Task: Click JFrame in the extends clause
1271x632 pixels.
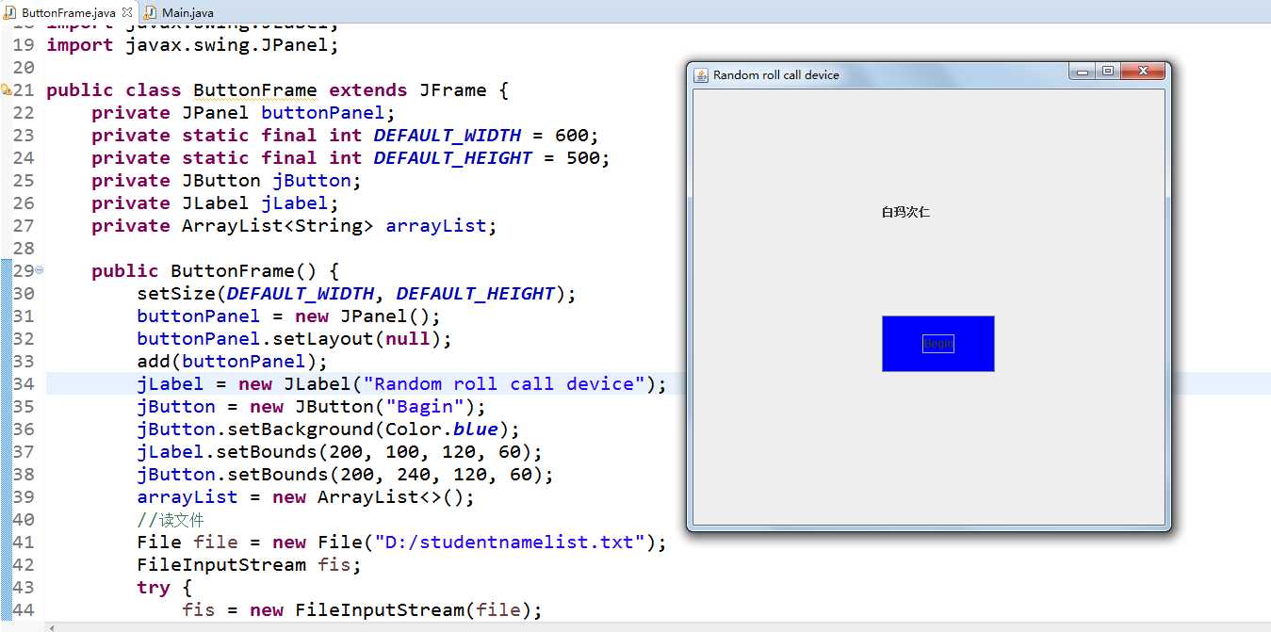Action: (x=452, y=90)
